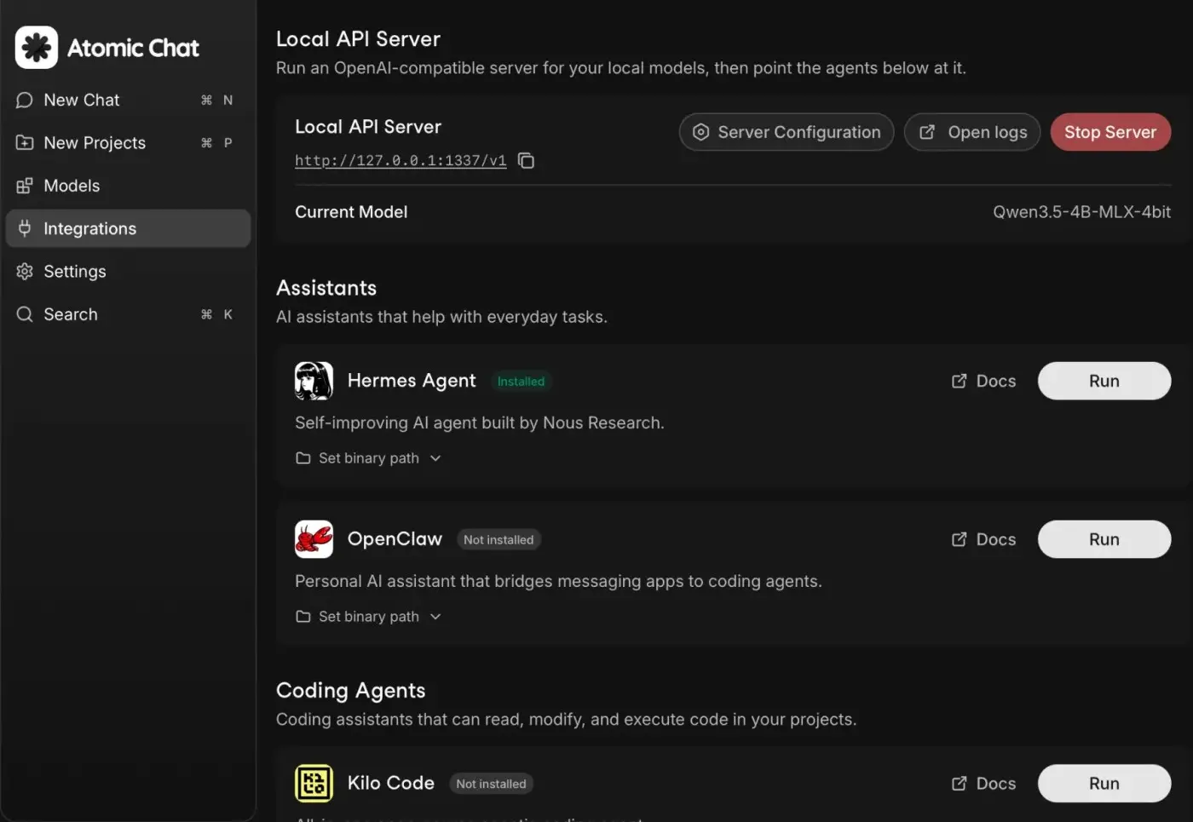Click the Open logs external-link icon
This screenshot has height=822, width=1193.
click(x=927, y=132)
